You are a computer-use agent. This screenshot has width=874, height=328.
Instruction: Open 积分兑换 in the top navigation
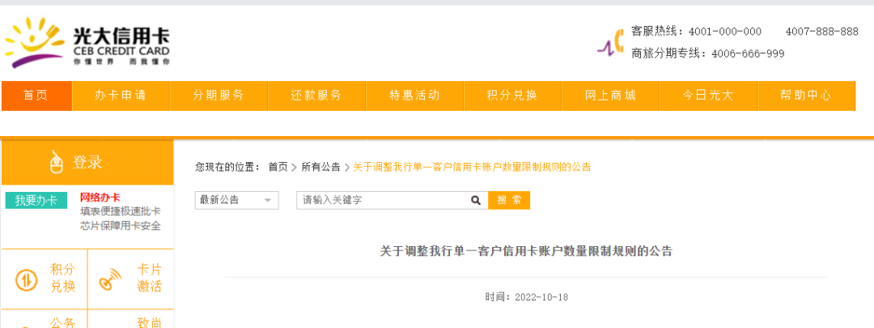click(512, 96)
